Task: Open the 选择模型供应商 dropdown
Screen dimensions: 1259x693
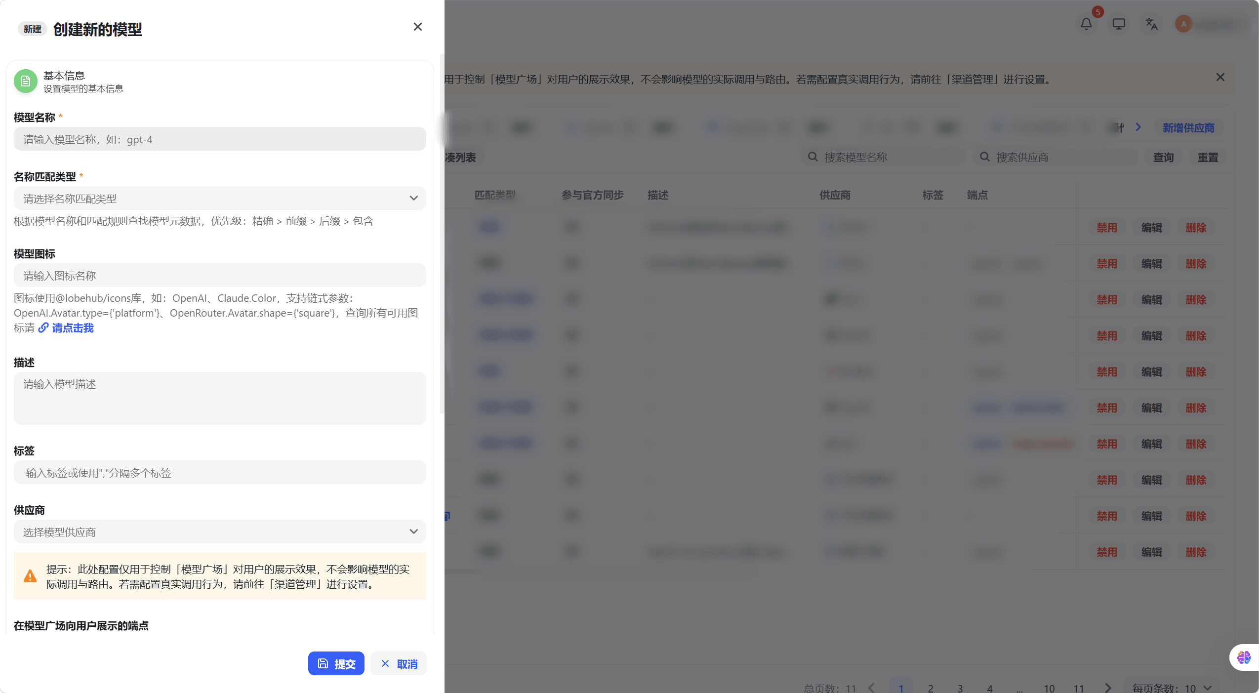Action: click(x=219, y=531)
